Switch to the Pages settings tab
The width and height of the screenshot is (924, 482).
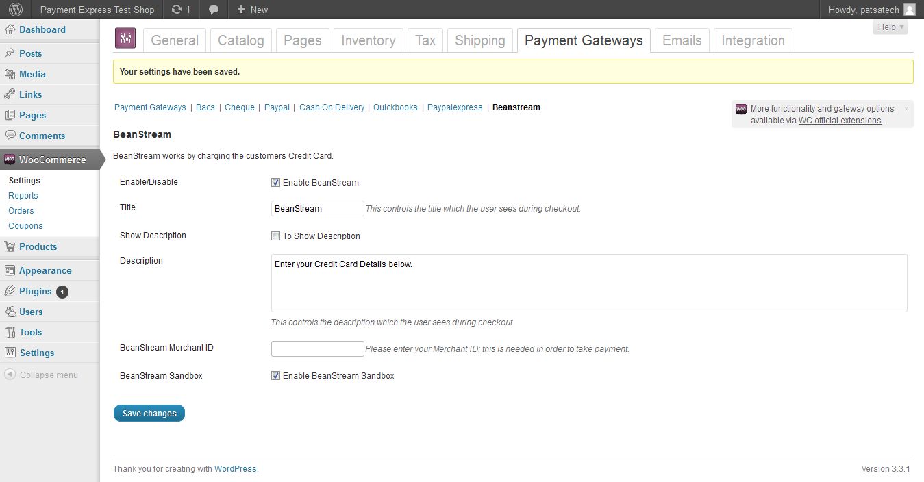303,40
